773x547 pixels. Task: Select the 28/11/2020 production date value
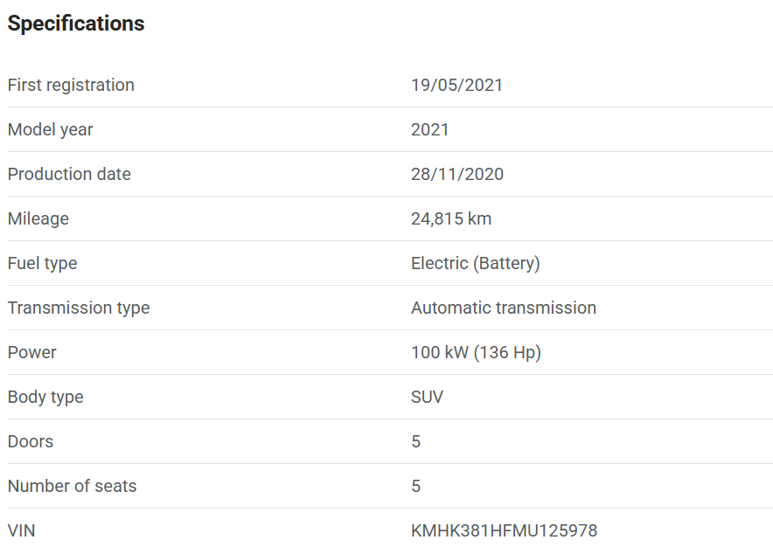click(x=456, y=174)
